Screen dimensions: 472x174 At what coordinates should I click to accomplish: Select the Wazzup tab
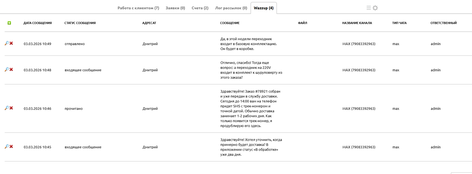264,8
